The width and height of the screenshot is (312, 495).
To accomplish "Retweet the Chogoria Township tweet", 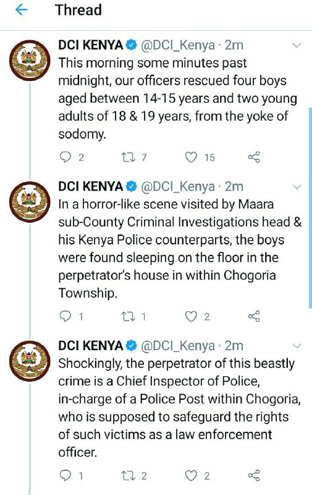I will point(129,316).
